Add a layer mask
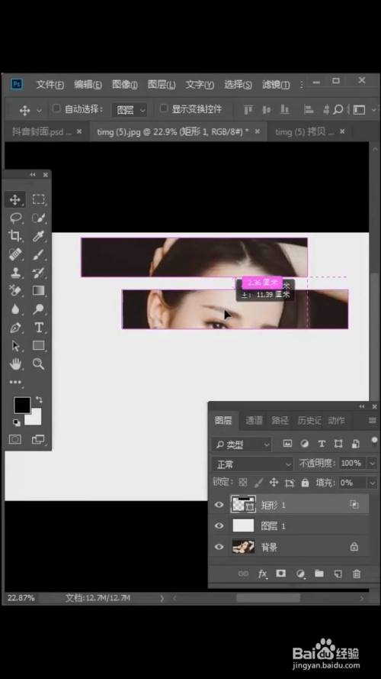Image resolution: width=381 pixels, height=679 pixels. [280, 574]
